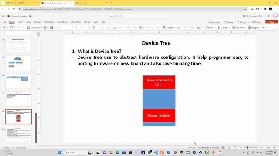Click the Italic formatting icon
This screenshot has width=279, height=156.
(x=99, y=28)
